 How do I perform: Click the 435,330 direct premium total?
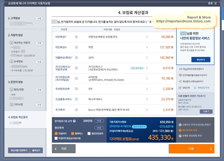160,137
